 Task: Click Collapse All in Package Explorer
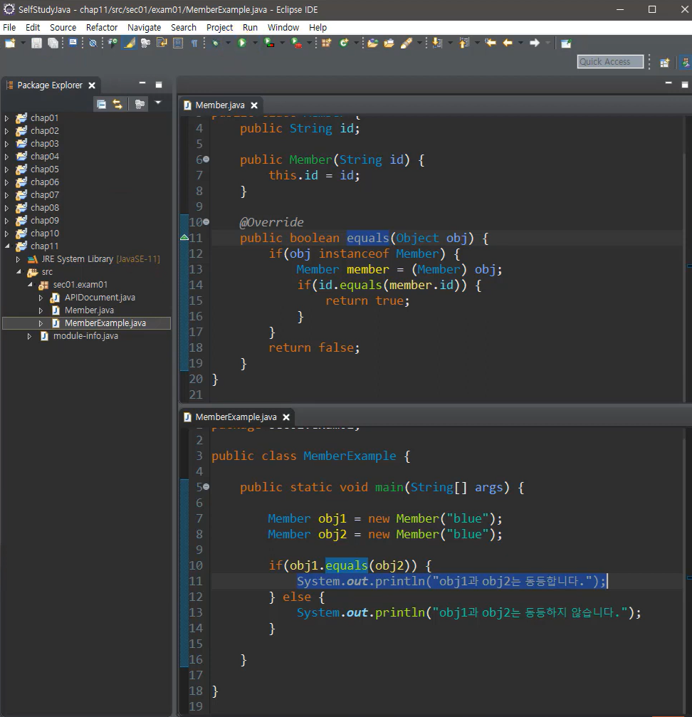pyautogui.click(x=102, y=104)
